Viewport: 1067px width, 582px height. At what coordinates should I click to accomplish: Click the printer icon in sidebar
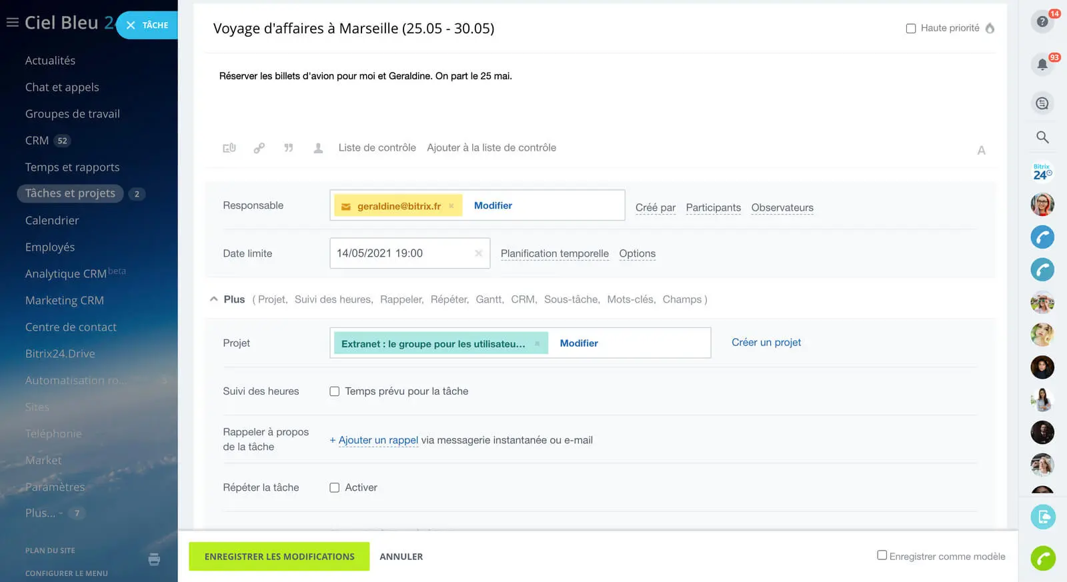[x=154, y=559]
